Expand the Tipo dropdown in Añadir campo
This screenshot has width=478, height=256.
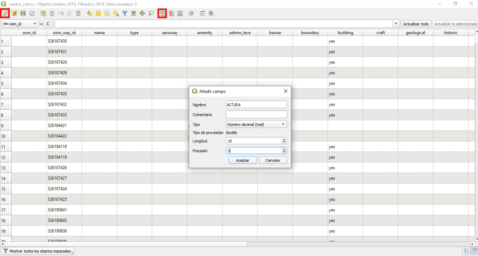click(256, 124)
